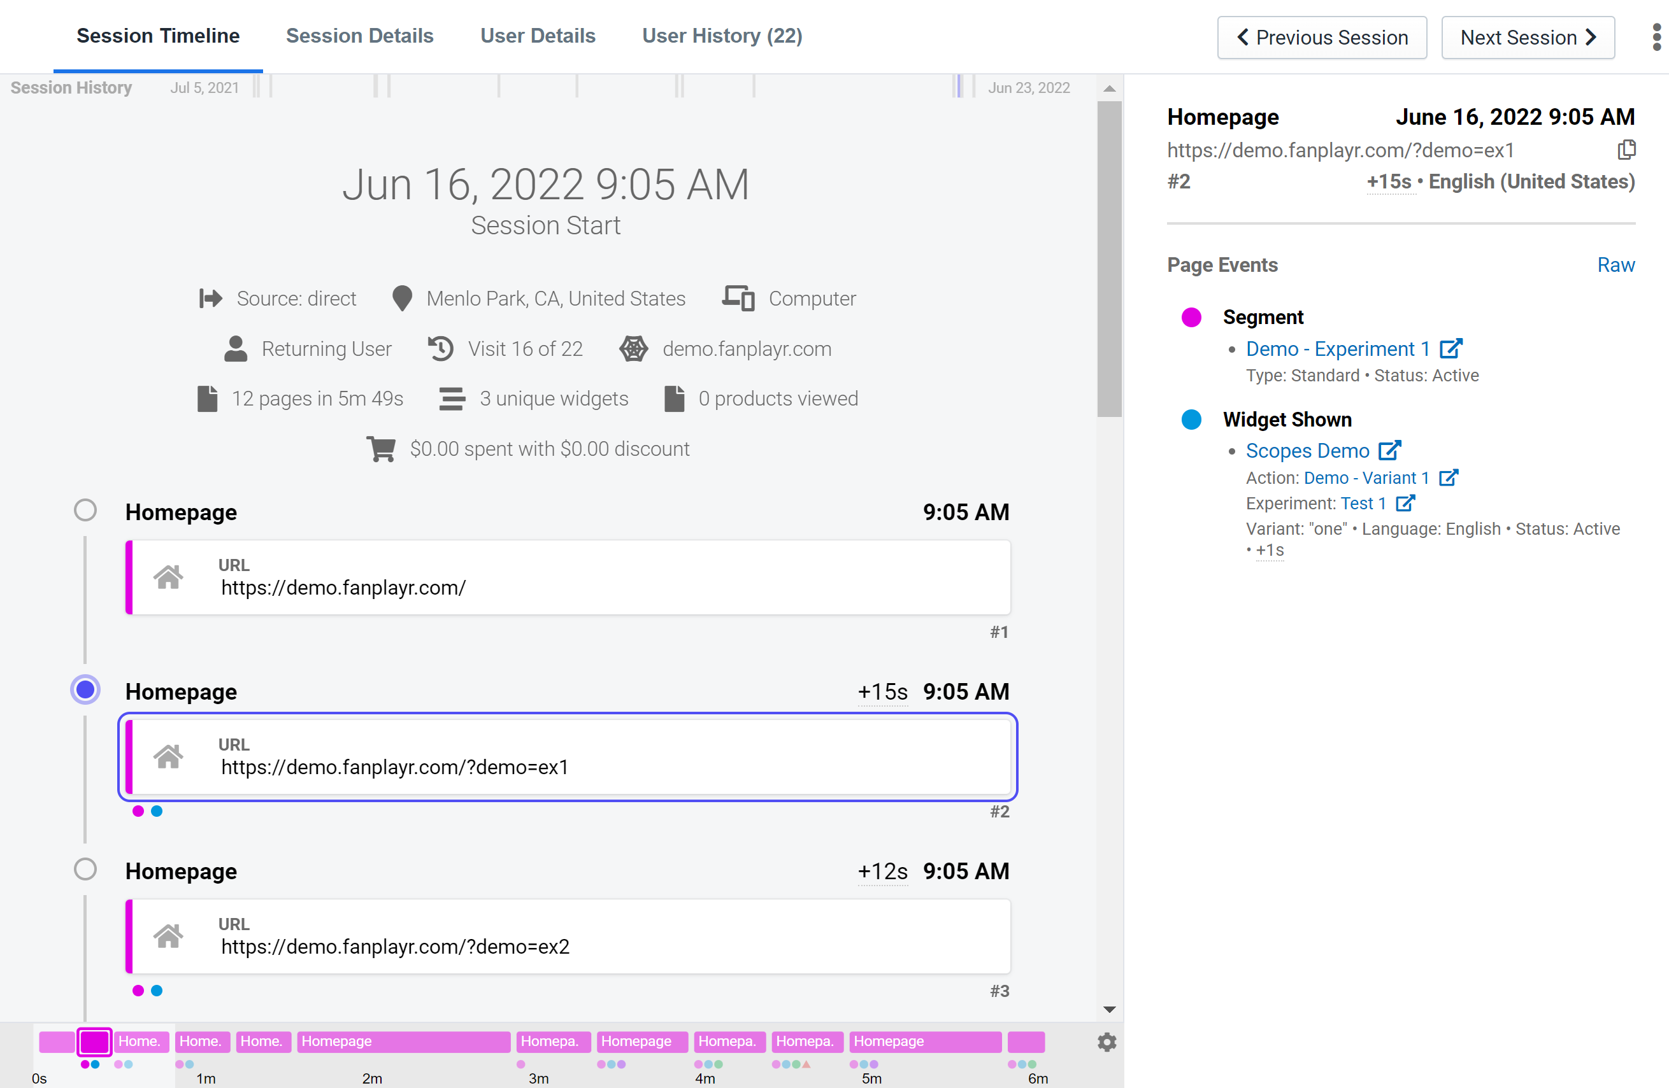Go to the Next Session
Viewport: 1669px width, 1088px height.
tap(1528, 37)
